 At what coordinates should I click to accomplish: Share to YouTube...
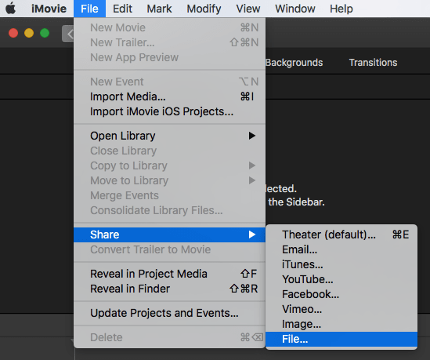point(341,279)
